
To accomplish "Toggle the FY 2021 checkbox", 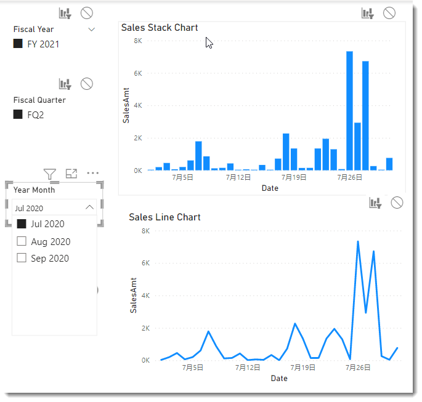I will tap(18, 43).
